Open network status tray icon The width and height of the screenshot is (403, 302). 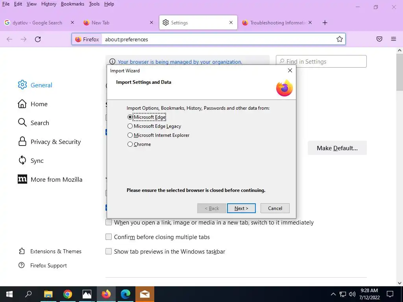343,294
